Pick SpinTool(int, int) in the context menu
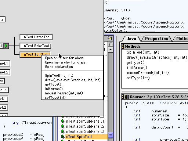Viewport: 188px width, 141px height. [59, 76]
